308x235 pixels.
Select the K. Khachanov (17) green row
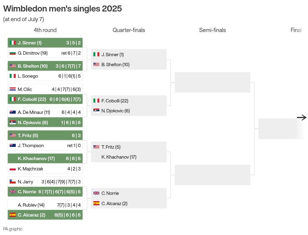45,158
